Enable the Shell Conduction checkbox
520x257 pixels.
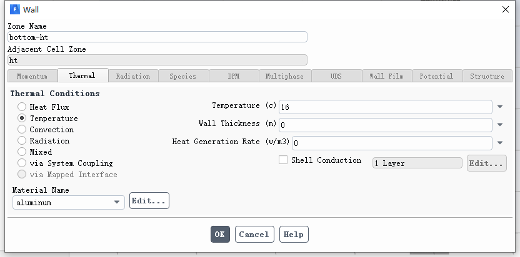(x=283, y=160)
